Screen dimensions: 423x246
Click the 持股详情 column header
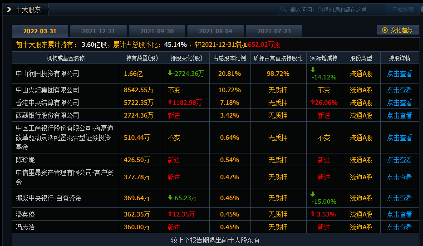click(399, 58)
